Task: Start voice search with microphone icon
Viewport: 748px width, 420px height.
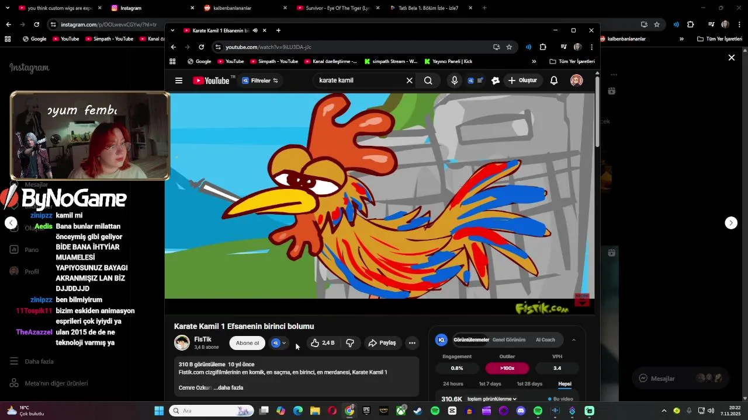Action: click(455, 80)
